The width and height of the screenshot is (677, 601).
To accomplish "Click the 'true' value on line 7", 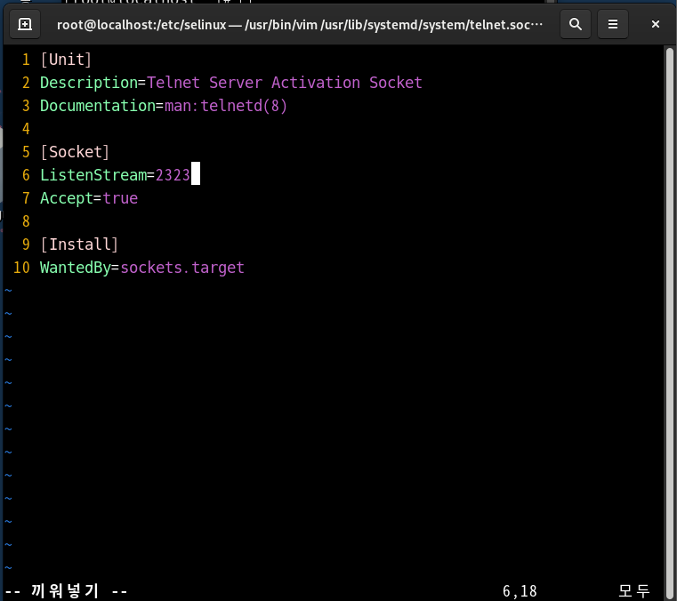I will point(120,198).
